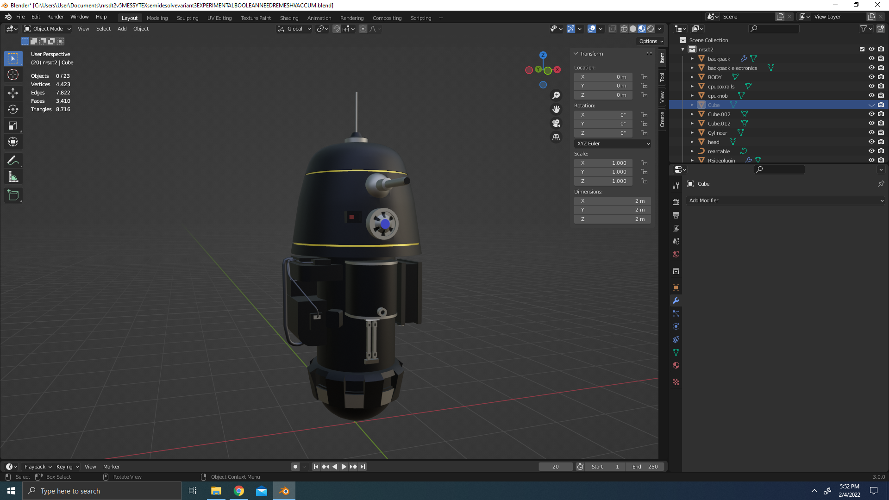Image resolution: width=889 pixels, height=500 pixels.
Task: Open the Object Data mesh properties tab
Action: 676,352
